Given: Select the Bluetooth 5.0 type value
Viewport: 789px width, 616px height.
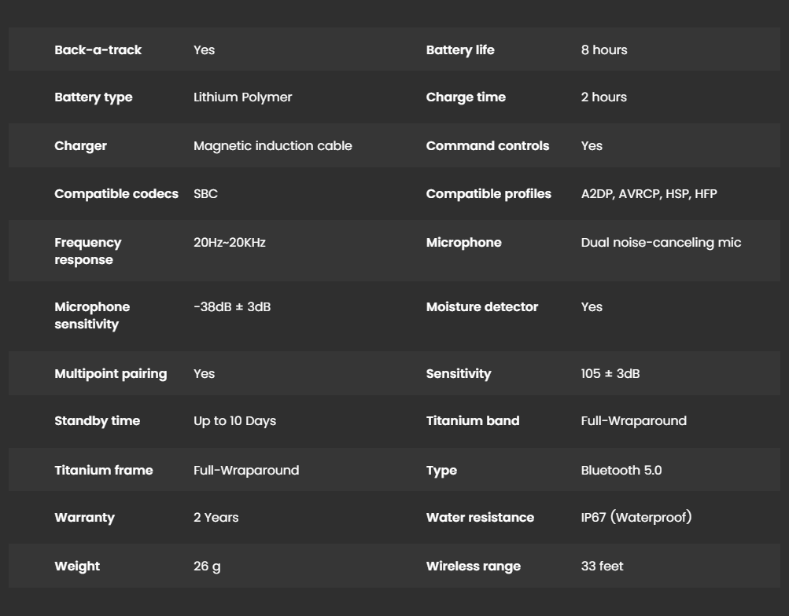Looking at the screenshot, I should coord(621,470).
